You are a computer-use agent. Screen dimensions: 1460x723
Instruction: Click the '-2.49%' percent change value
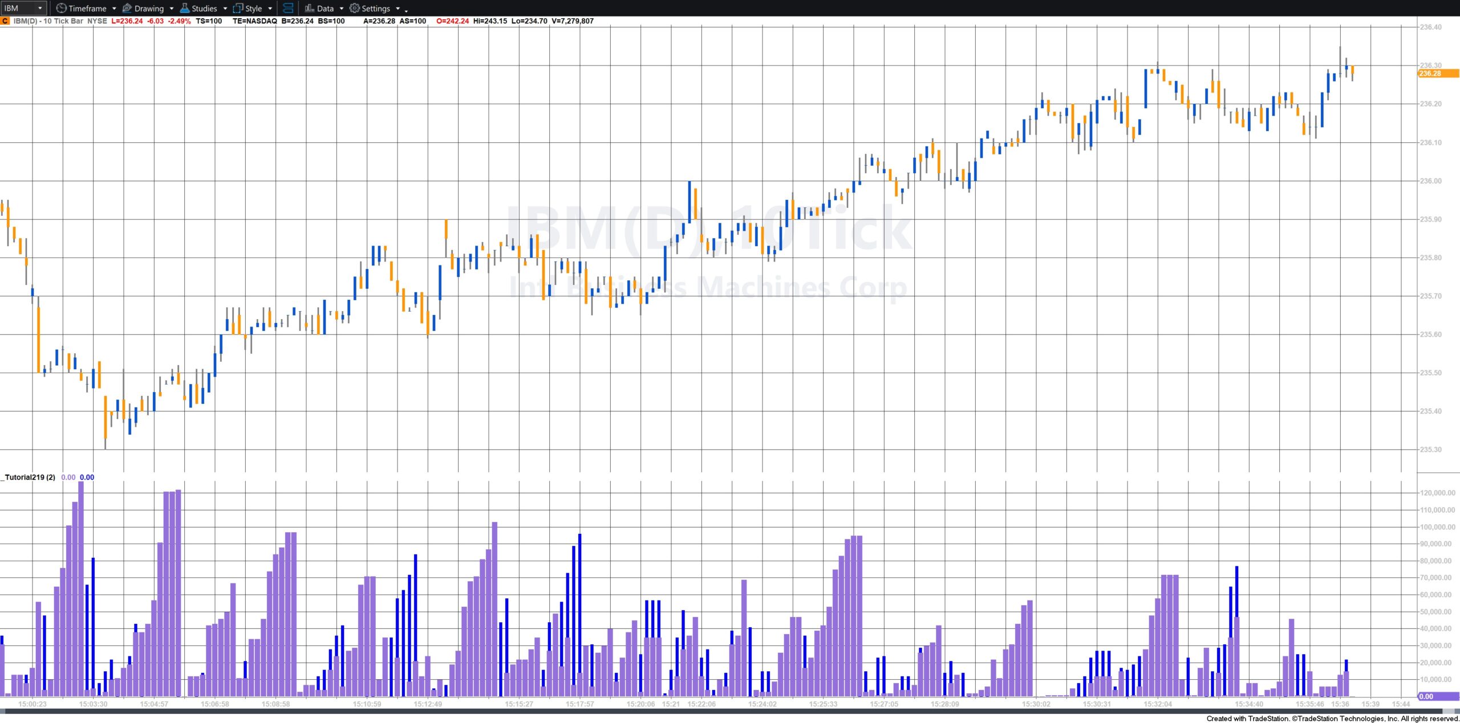click(x=179, y=21)
